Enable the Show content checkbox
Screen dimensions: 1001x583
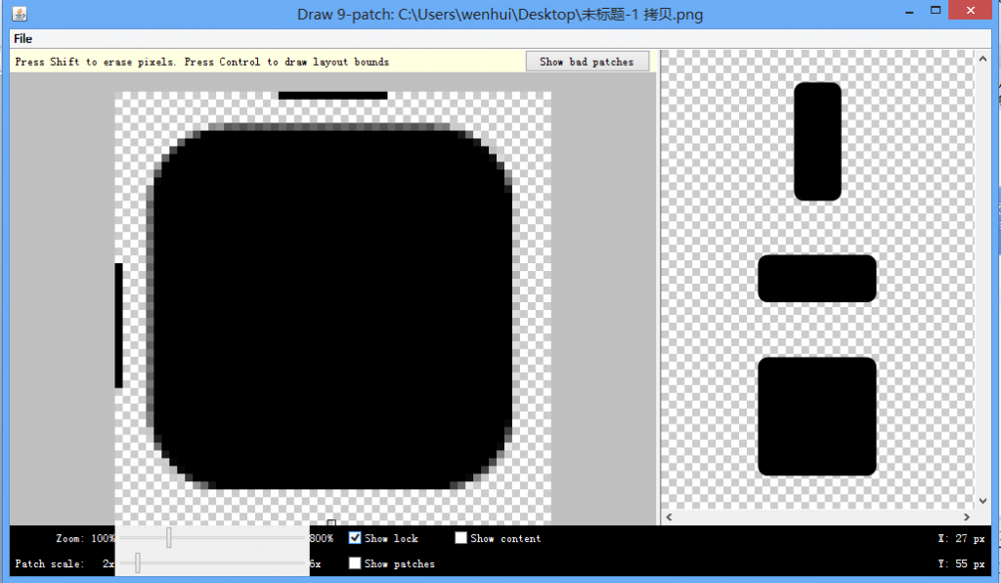(461, 538)
